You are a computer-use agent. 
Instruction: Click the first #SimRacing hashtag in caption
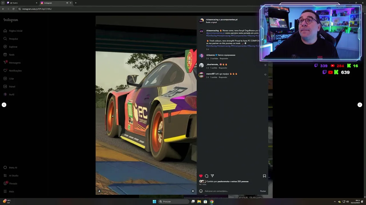coord(211,36)
